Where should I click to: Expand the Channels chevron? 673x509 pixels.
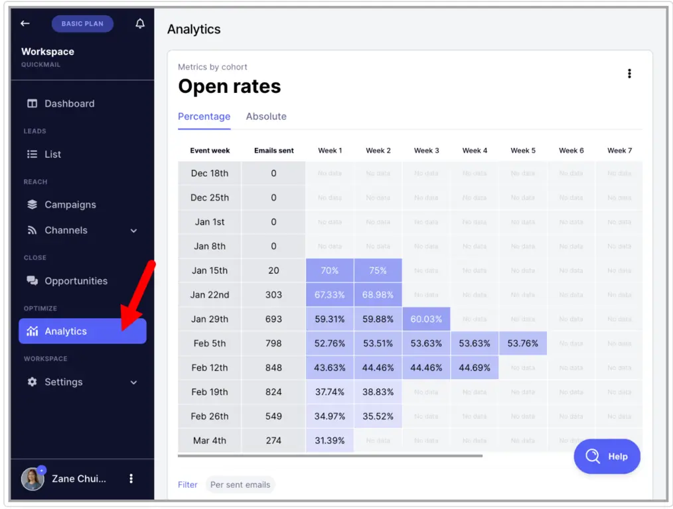click(x=134, y=231)
